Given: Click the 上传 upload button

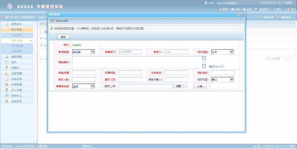Looking at the screenshot, I should click(x=200, y=86).
